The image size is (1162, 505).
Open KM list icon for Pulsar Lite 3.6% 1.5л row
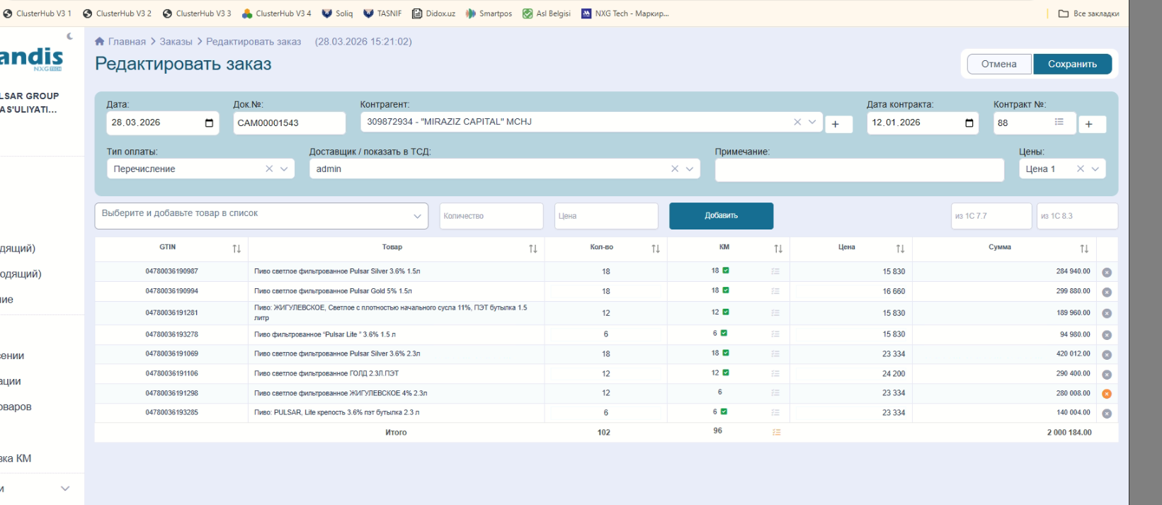pos(775,334)
